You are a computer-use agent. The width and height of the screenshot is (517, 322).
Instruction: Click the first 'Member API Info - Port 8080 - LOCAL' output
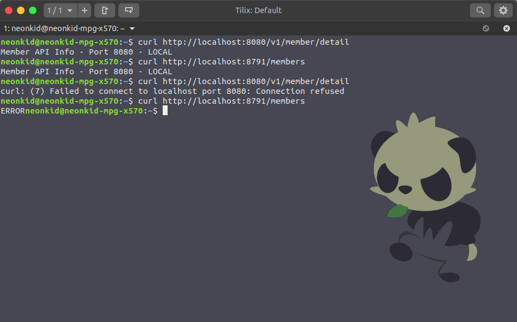(x=86, y=52)
